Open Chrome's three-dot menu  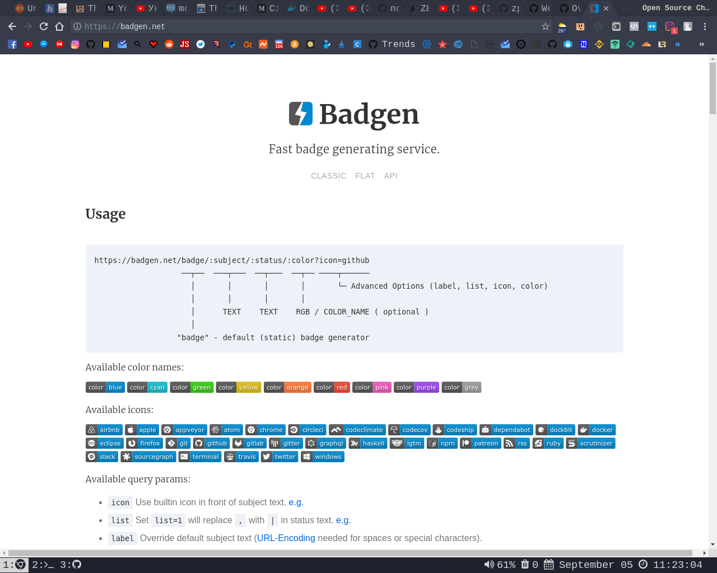coord(705,26)
